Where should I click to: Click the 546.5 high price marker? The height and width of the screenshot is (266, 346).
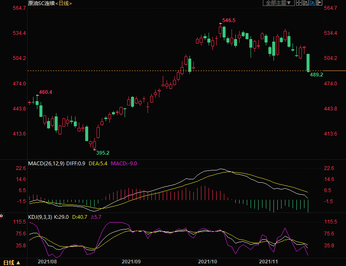[229, 20]
